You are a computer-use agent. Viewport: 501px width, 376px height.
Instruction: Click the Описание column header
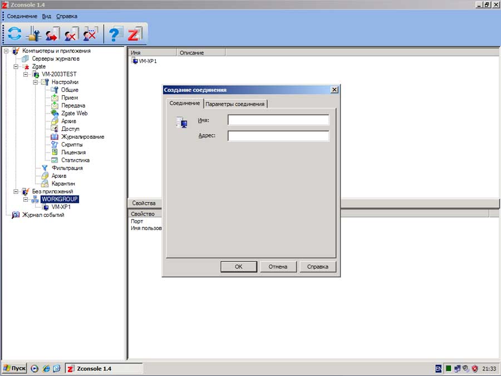(201, 52)
